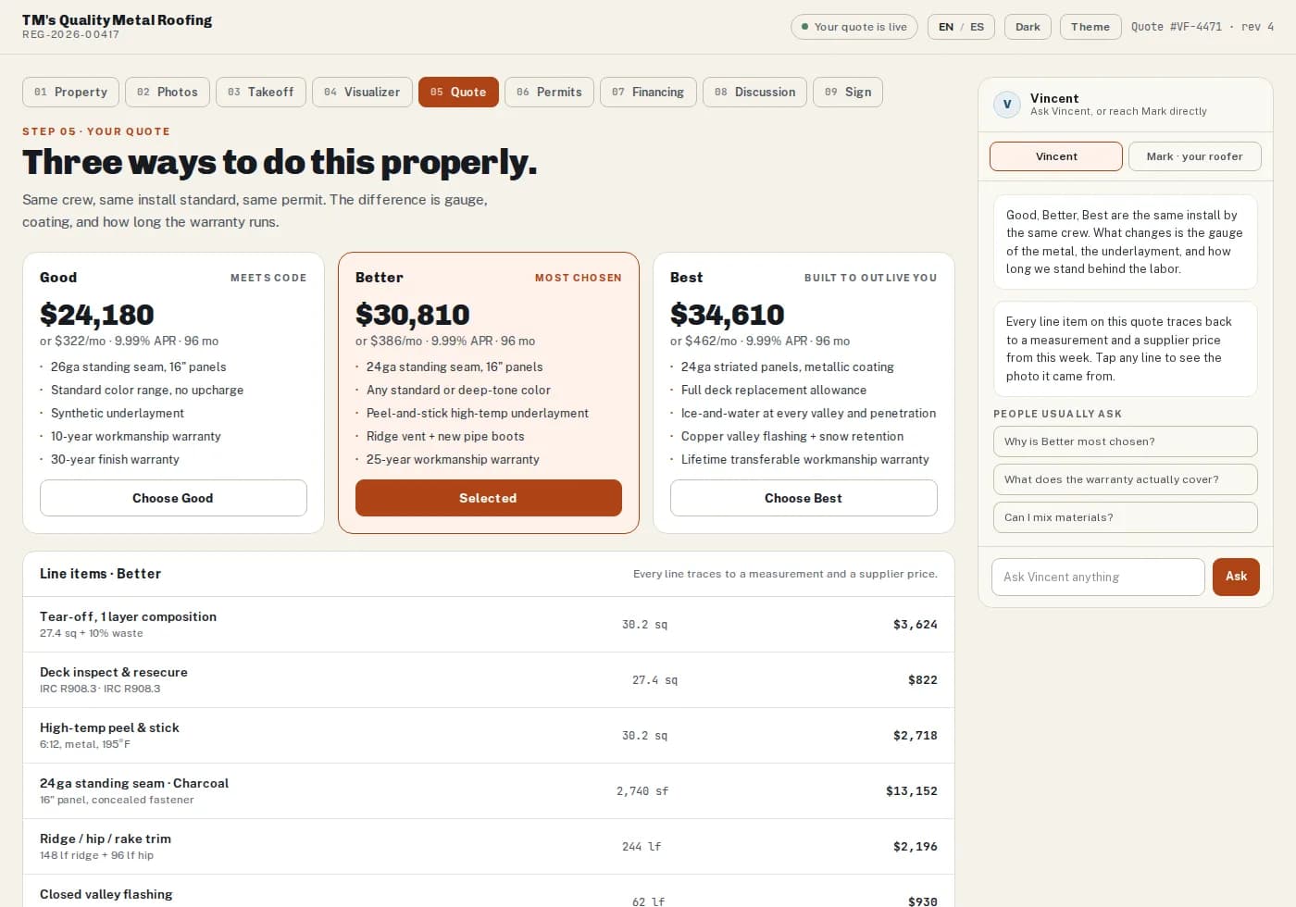The height and width of the screenshot is (907, 1296).
Task: Click the "Deck inspect & resecure" line item
Action: [489, 680]
